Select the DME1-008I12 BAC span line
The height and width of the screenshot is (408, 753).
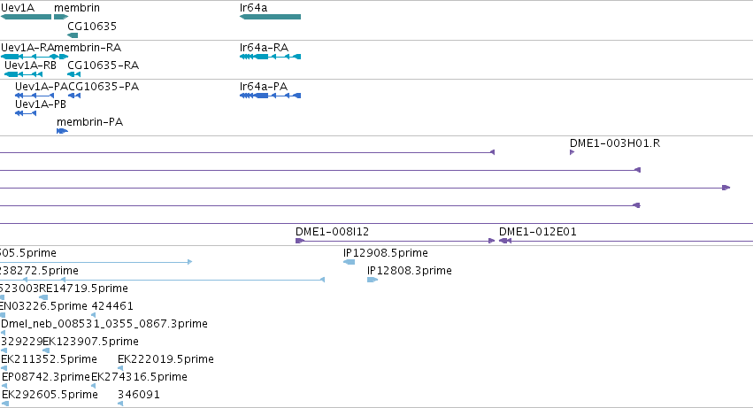coord(396,241)
